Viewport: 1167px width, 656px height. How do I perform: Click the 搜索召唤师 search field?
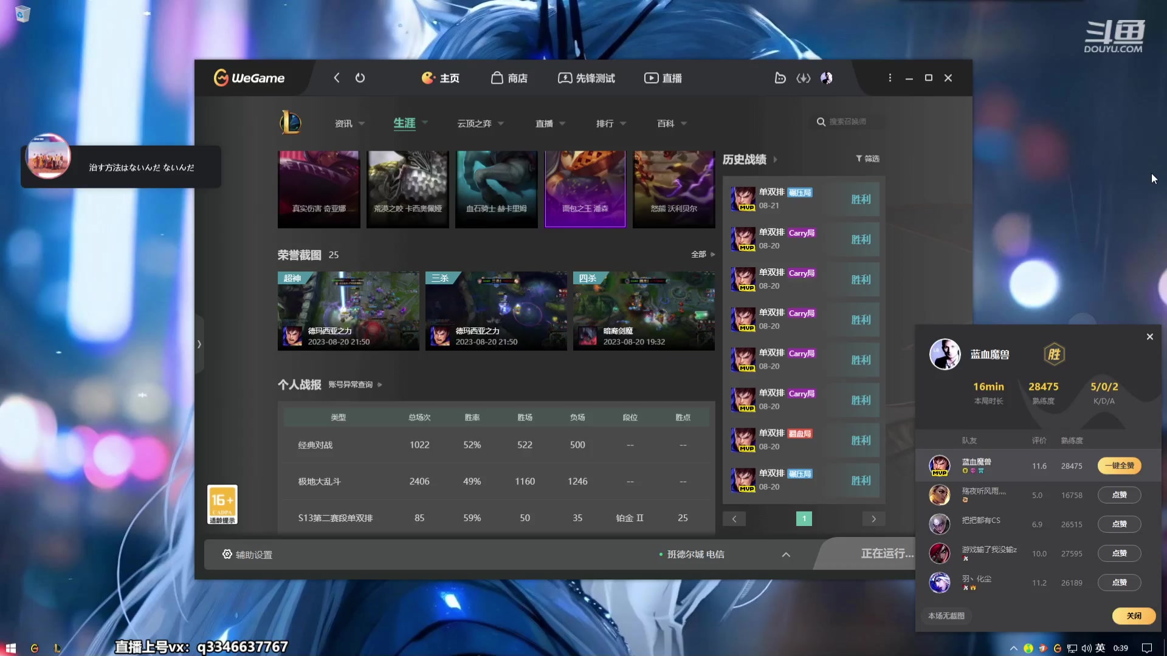pyautogui.click(x=848, y=121)
